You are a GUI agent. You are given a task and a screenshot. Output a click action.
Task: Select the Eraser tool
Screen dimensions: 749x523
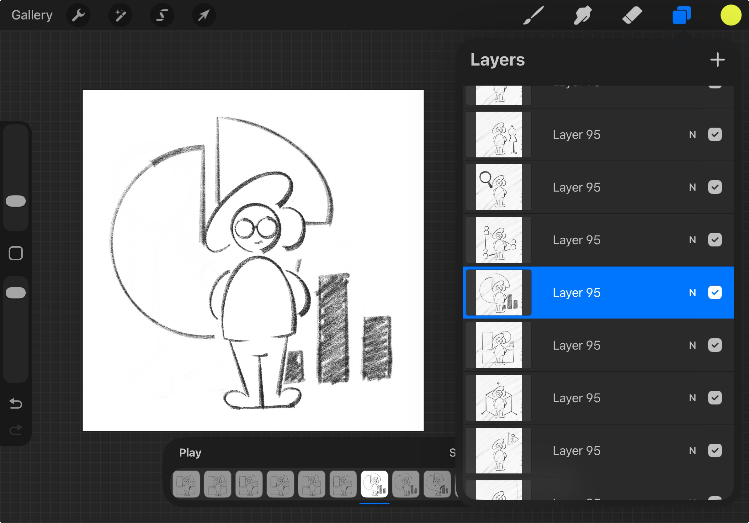pos(632,15)
